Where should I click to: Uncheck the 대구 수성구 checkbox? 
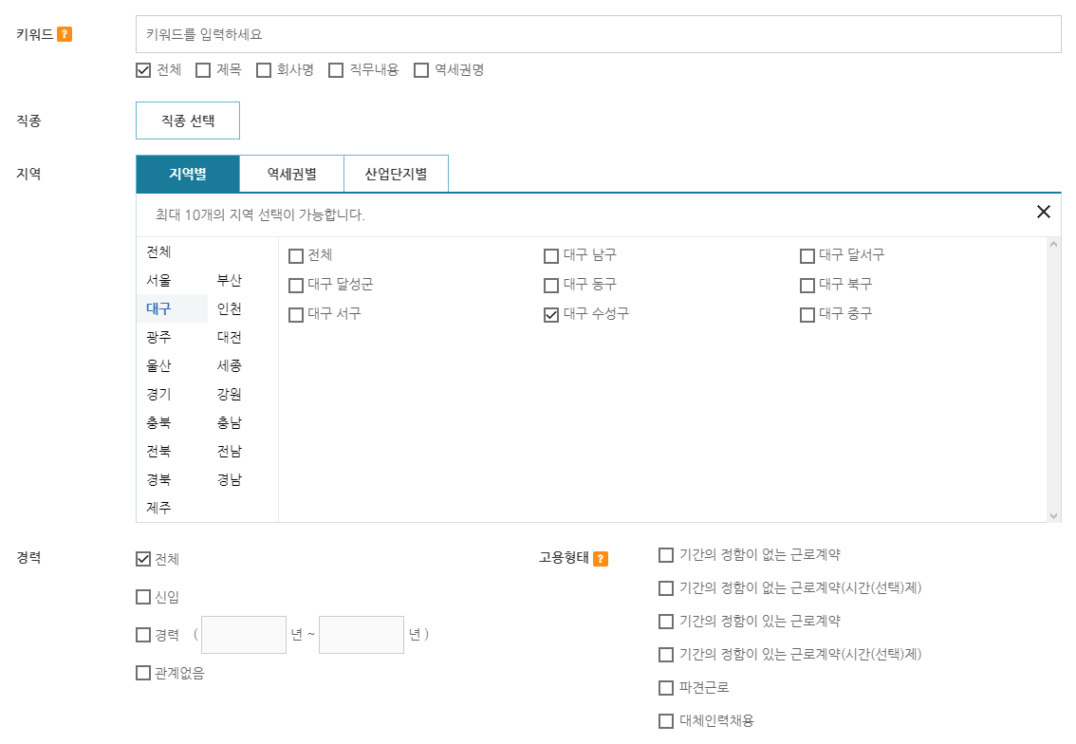551,315
